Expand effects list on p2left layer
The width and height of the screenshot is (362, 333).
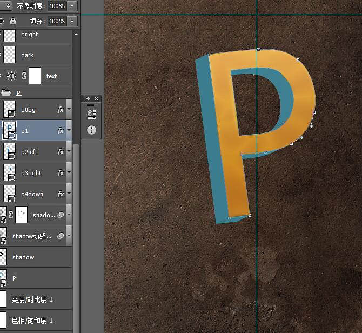click(69, 152)
